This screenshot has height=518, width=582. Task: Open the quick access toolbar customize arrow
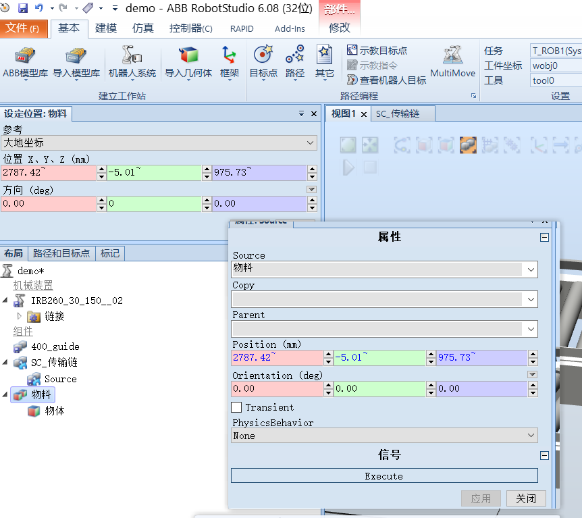tap(115, 8)
